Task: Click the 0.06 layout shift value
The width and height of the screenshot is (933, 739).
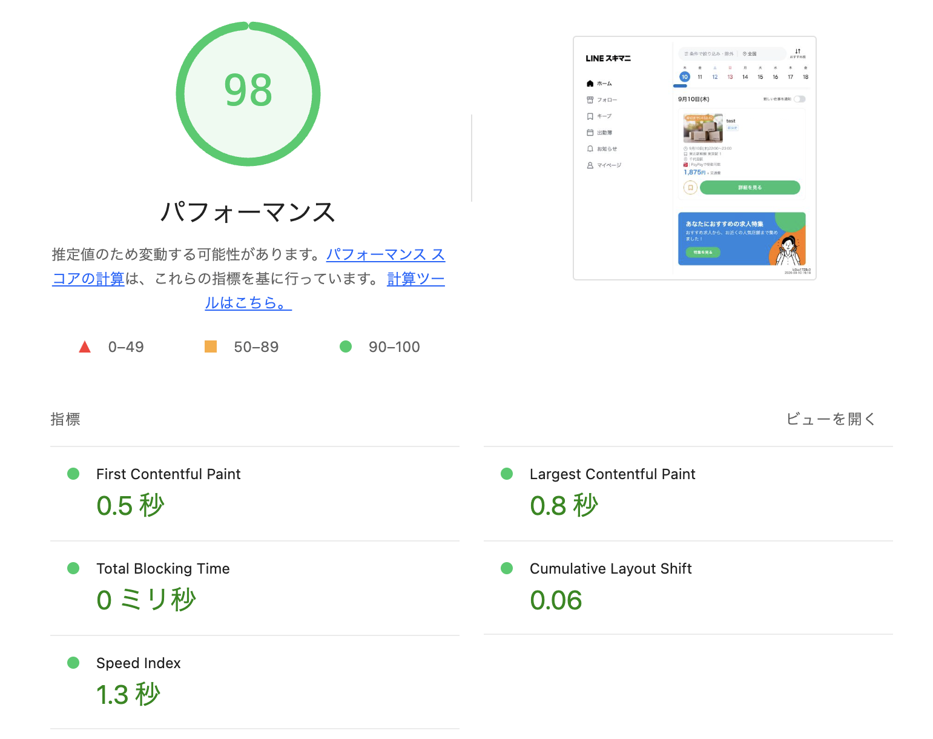Action: tap(556, 600)
